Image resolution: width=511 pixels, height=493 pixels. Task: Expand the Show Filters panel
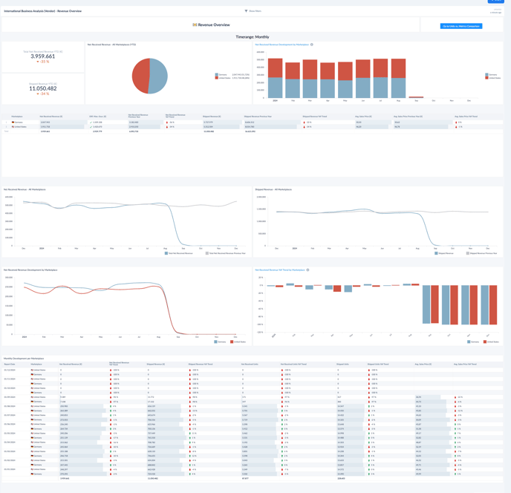tap(254, 11)
